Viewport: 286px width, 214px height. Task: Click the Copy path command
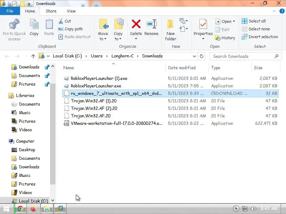tap(70, 29)
